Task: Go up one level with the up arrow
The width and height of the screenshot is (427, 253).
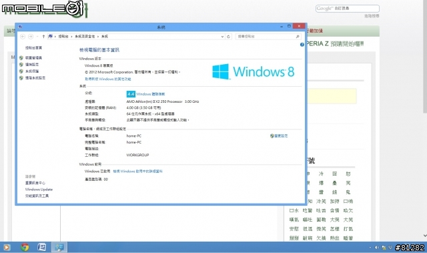Action: (43, 37)
